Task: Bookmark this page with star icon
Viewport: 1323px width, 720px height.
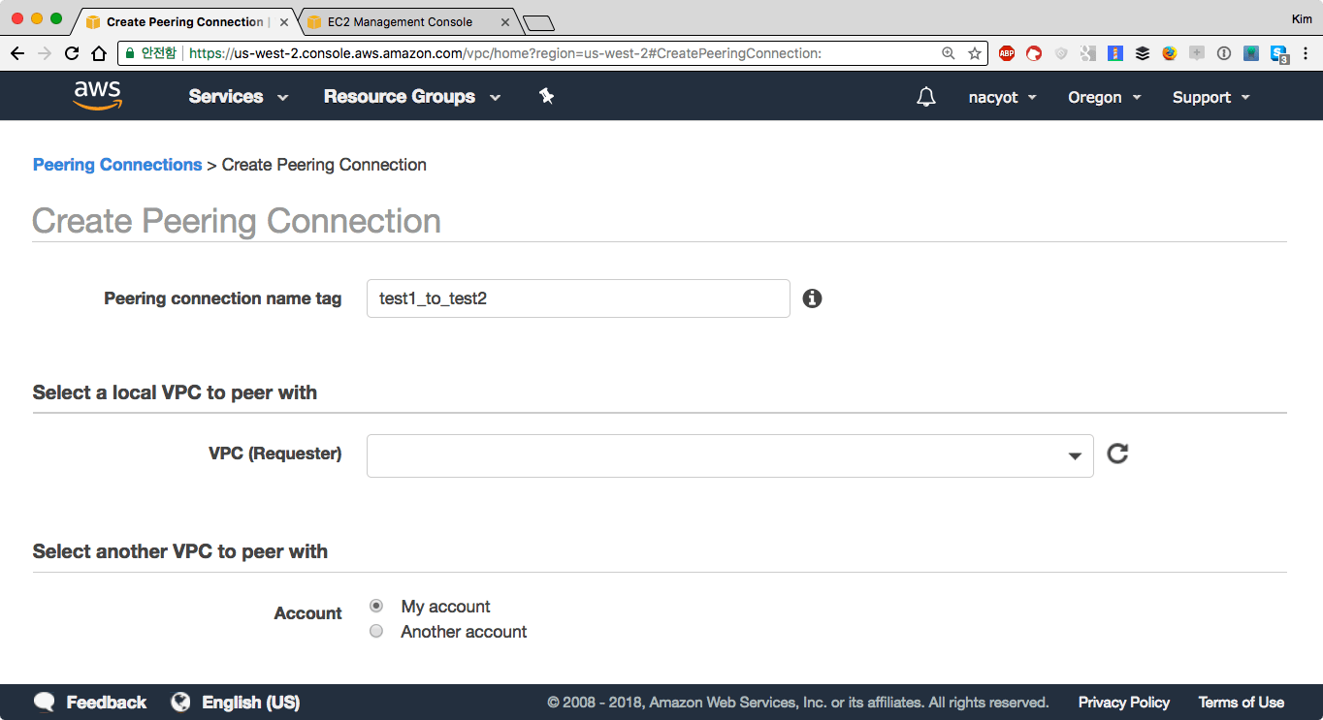Action: [x=975, y=53]
